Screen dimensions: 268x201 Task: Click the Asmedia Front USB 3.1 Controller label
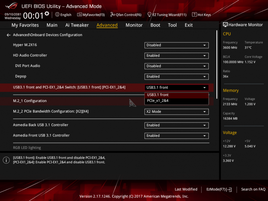pyautogui.click(x=41, y=135)
